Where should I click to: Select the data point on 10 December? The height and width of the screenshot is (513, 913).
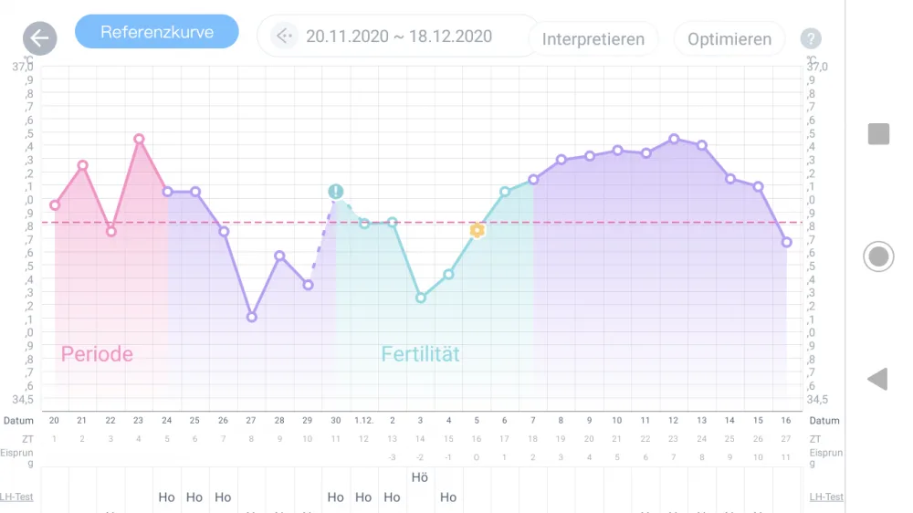618,151
